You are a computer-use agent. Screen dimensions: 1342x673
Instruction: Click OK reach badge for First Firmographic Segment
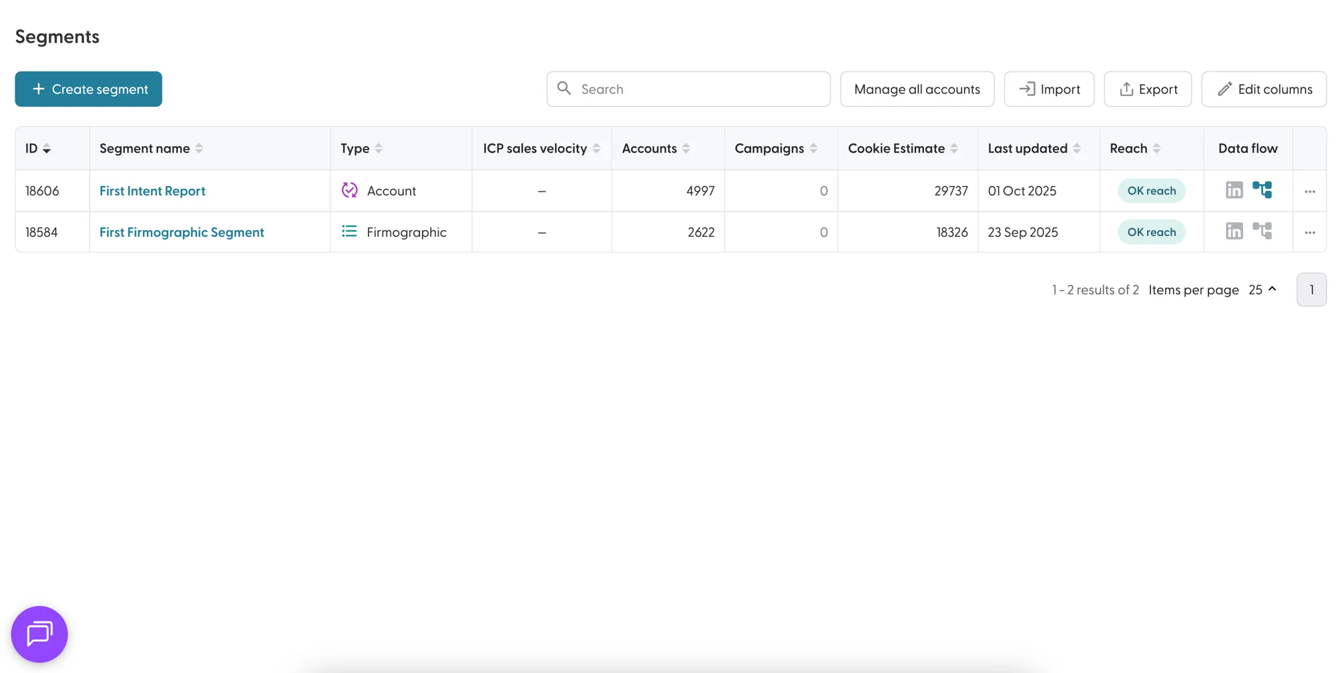coord(1151,232)
